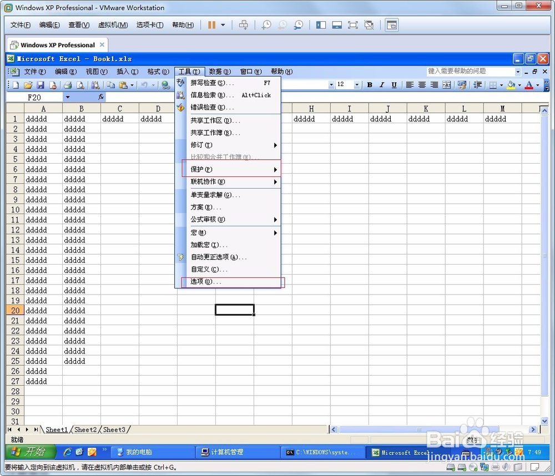Click 共享工作簿 menu entry
This screenshot has height=476, width=555.
pos(228,133)
